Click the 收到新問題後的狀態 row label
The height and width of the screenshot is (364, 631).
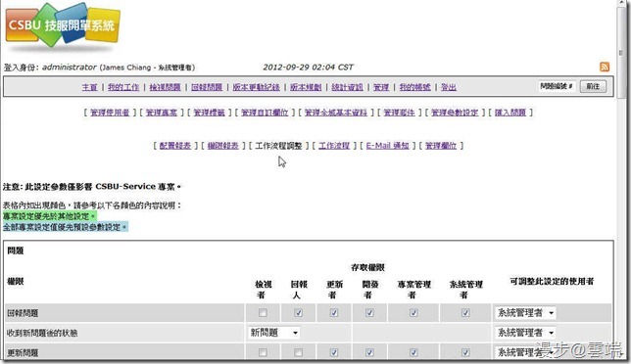[x=42, y=333]
